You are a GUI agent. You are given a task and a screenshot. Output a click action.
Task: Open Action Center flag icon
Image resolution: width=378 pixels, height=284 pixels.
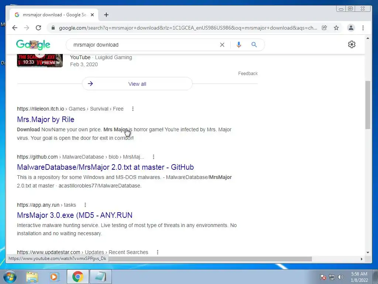pyautogui.click(x=323, y=277)
